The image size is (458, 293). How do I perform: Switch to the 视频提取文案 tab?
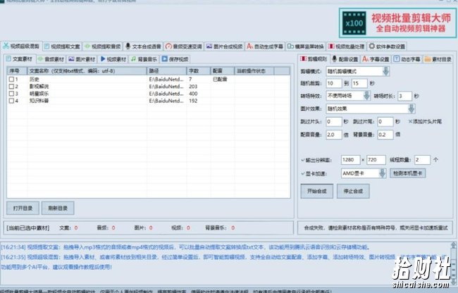click(62, 46)
